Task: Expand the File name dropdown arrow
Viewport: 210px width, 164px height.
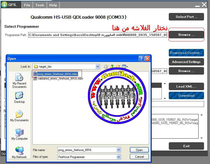Action: click(x=119, y=150)
